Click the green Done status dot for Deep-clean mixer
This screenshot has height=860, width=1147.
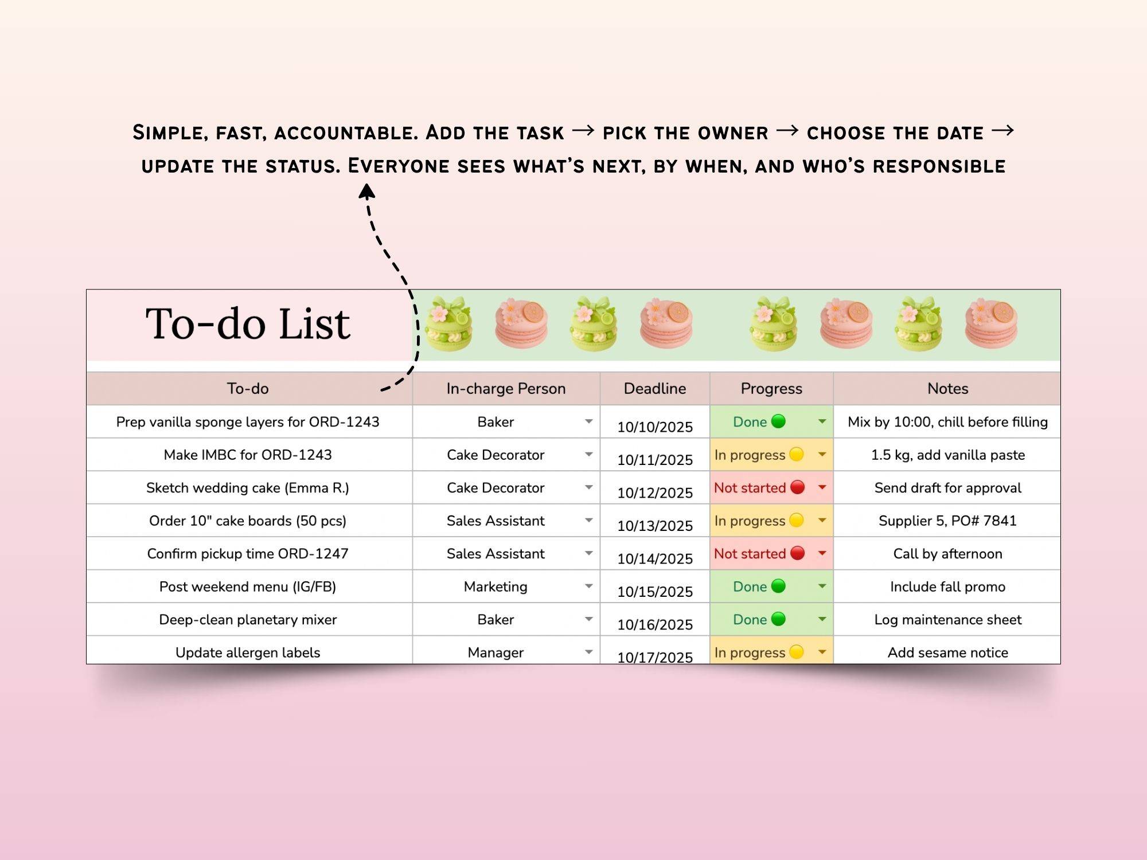[x=778, y=619]
